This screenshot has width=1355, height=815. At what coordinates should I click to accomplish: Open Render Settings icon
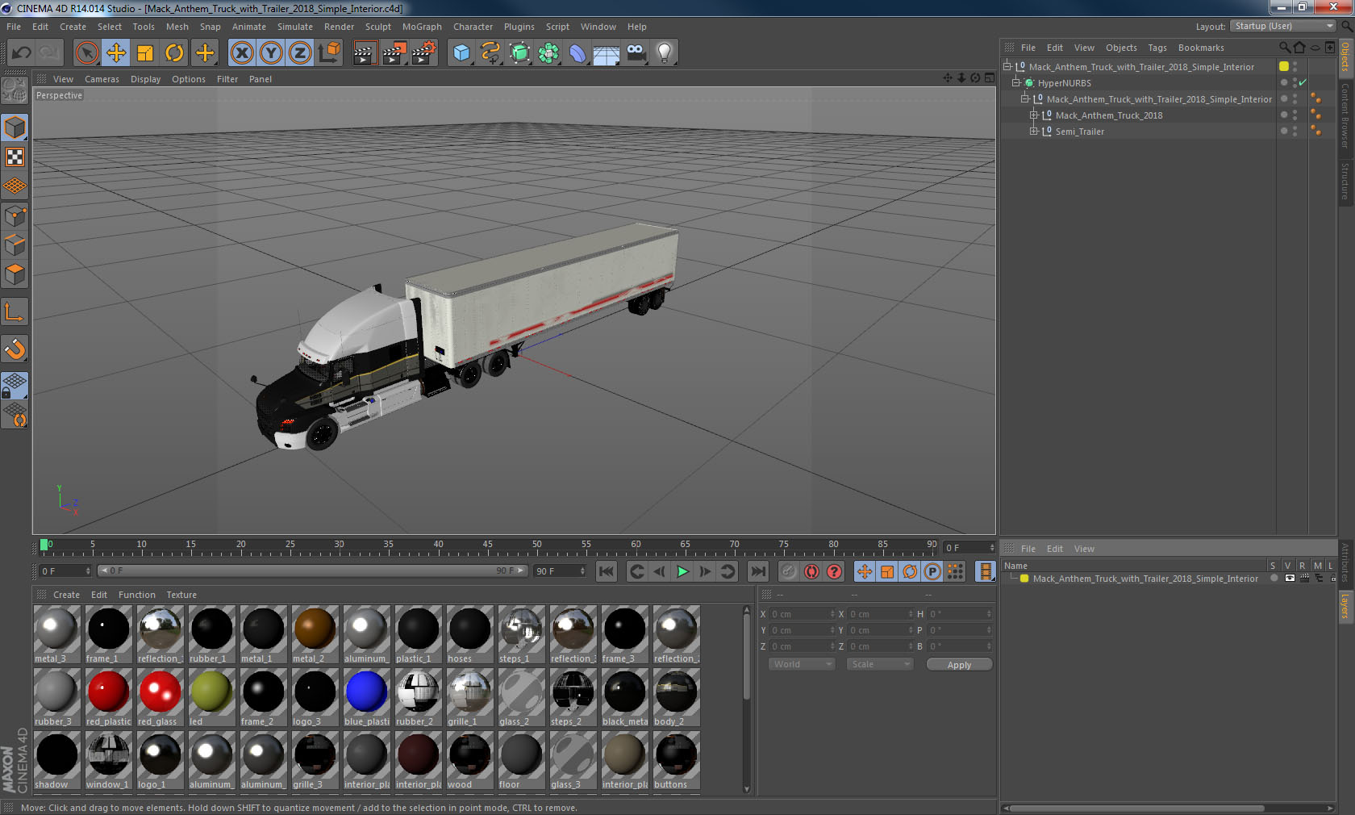coord(423,53)
